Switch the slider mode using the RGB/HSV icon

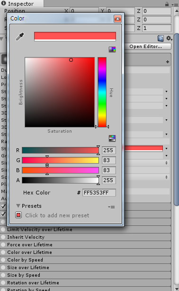pyautogui.click(x=112, y=138)
